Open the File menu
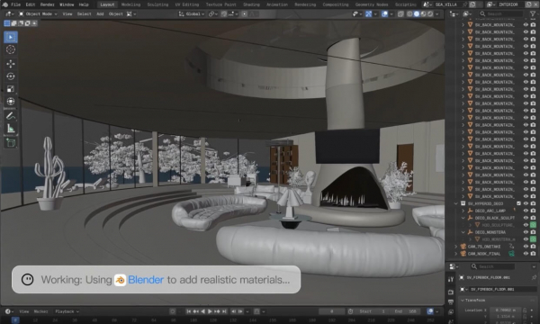This screenshot has height=324, width=540. click(15, 4)
